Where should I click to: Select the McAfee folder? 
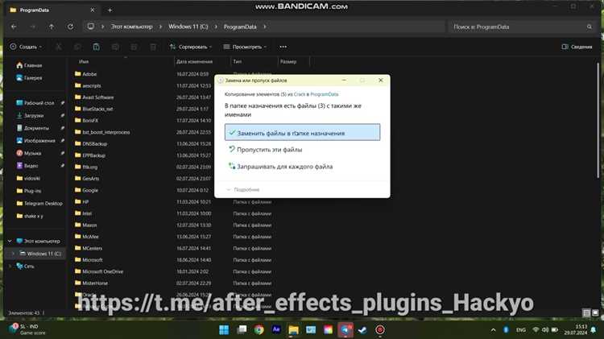pos(87,237)
